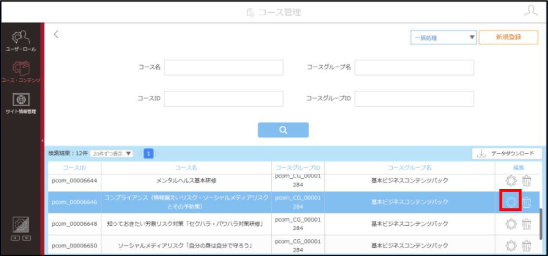Click the user profile icon at top right
Image resolution: width=548 pixels, height=256 pixels.
pos(531,11)
